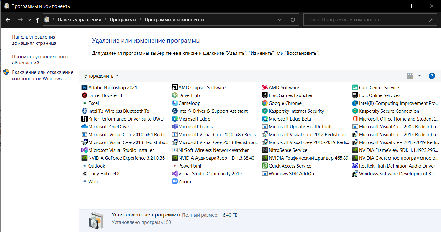Click the AMD Software red icon
This screenshot has width=441, height=232.
265,88
